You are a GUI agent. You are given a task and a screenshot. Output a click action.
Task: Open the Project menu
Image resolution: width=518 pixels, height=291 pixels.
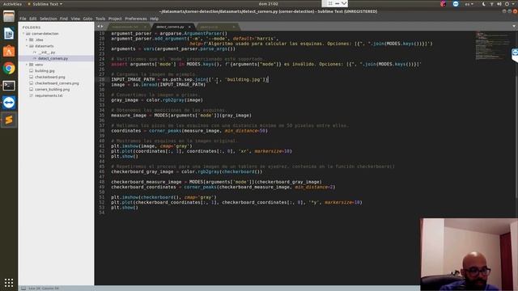coord(115,19)
